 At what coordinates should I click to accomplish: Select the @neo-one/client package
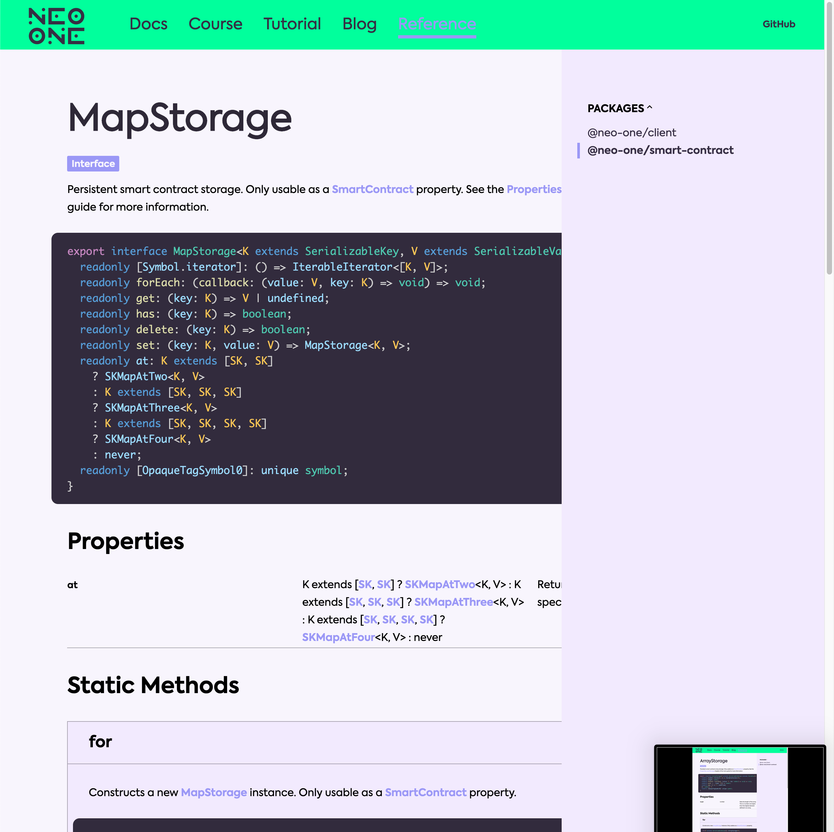click(x=632, y=133)
